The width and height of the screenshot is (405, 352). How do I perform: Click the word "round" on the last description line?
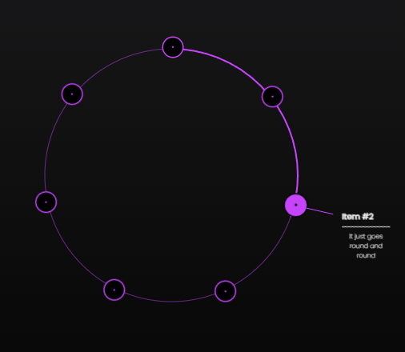pyautogui.click(x=366, y=255)
